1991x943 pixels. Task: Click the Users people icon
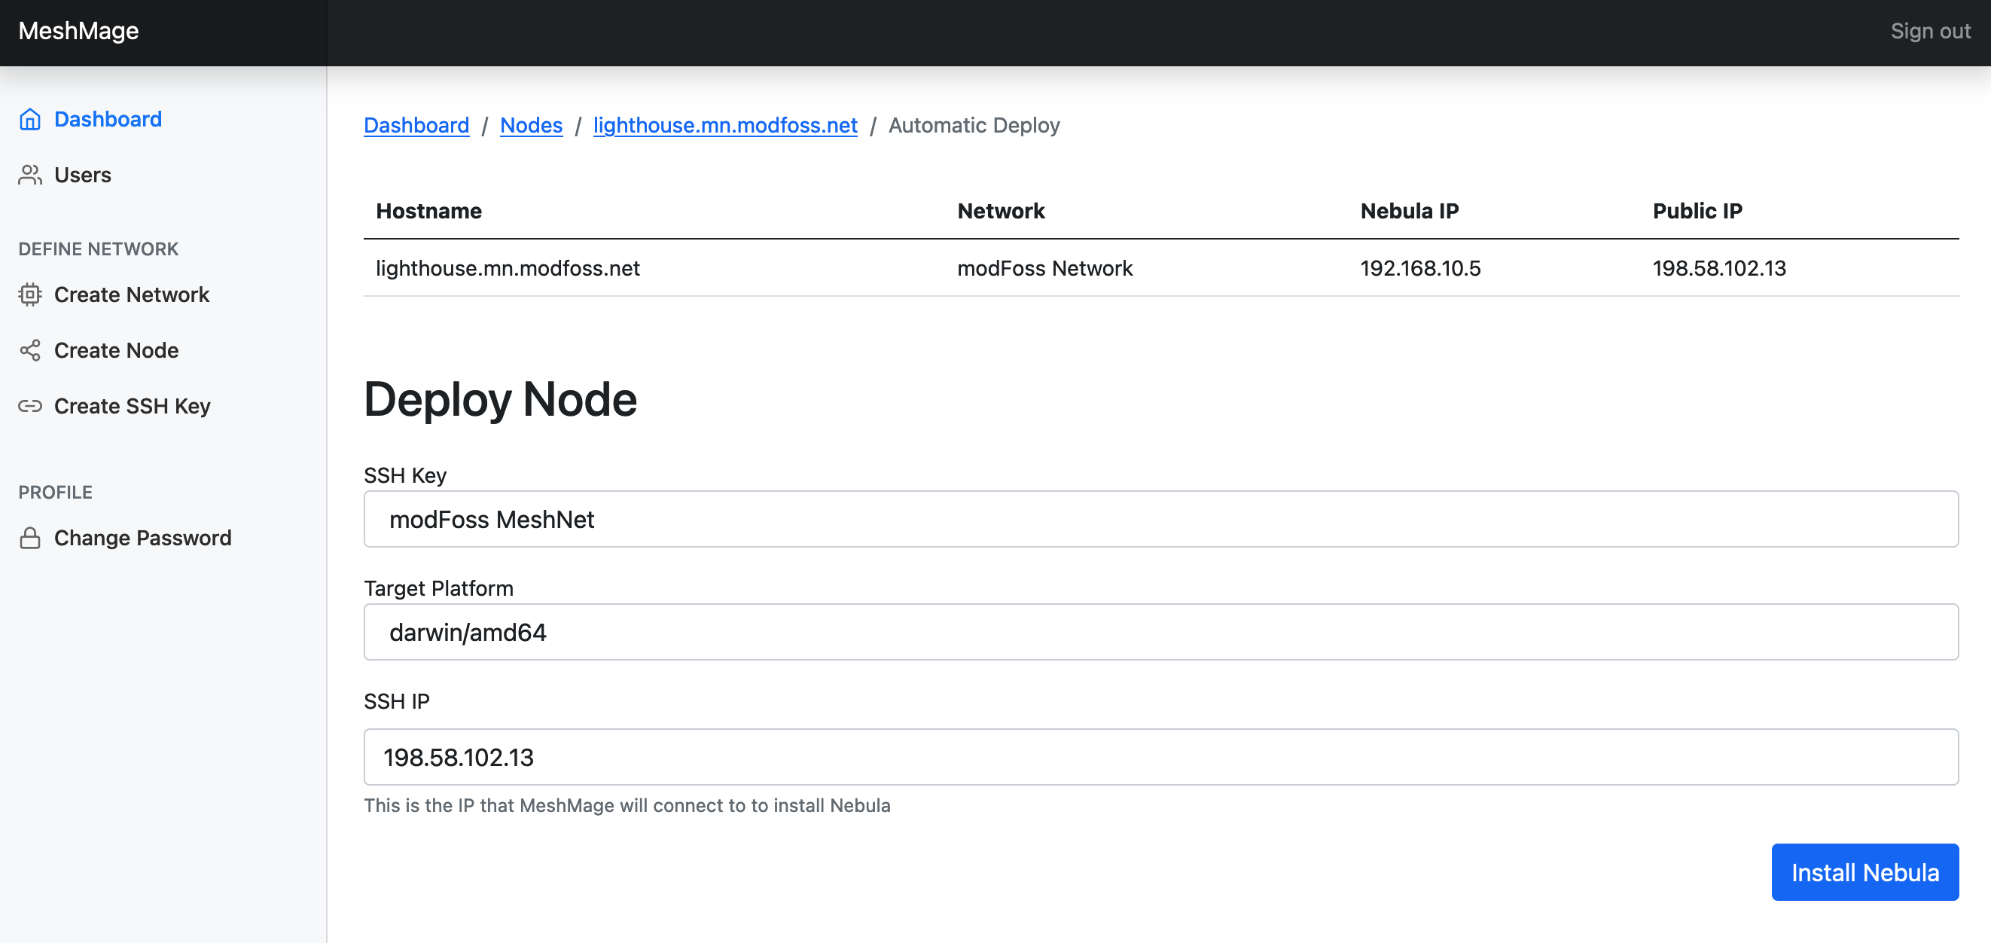30,175
